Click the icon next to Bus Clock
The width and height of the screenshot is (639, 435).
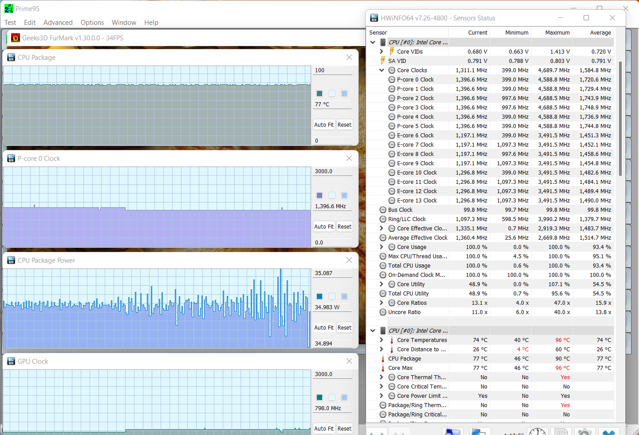pyautogui.click(x=383, y=210)
